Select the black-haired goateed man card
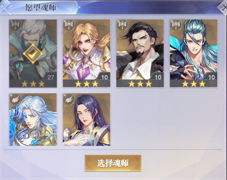This screenshot has width=227, height=180. [140, 53]
